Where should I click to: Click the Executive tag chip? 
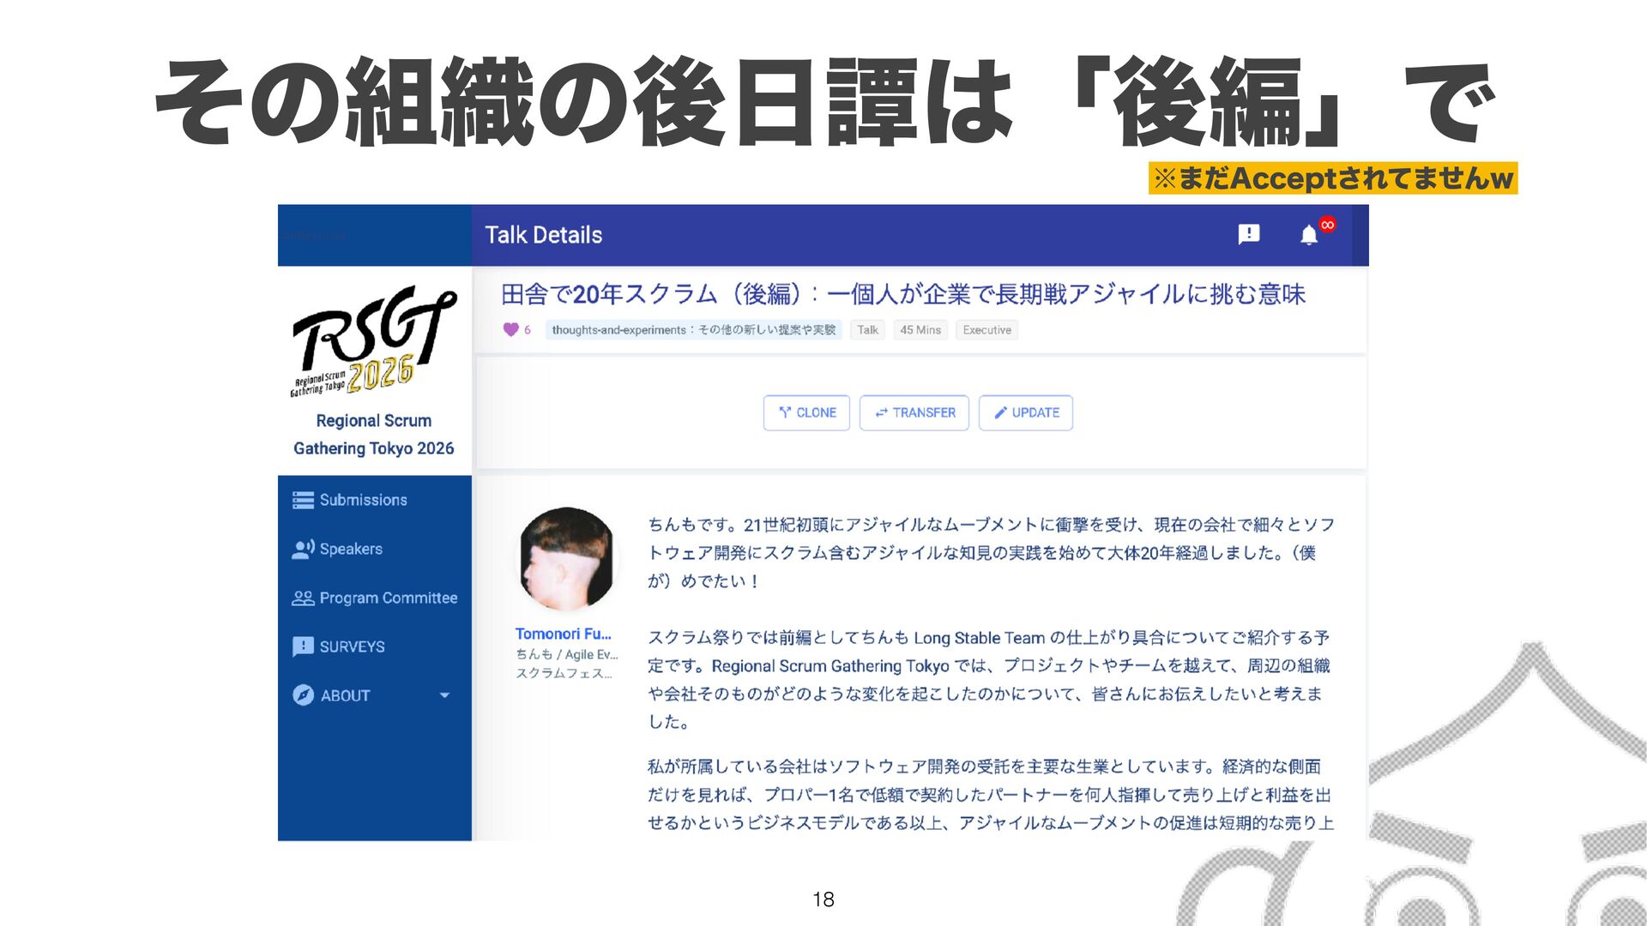(x=986, y=330)
